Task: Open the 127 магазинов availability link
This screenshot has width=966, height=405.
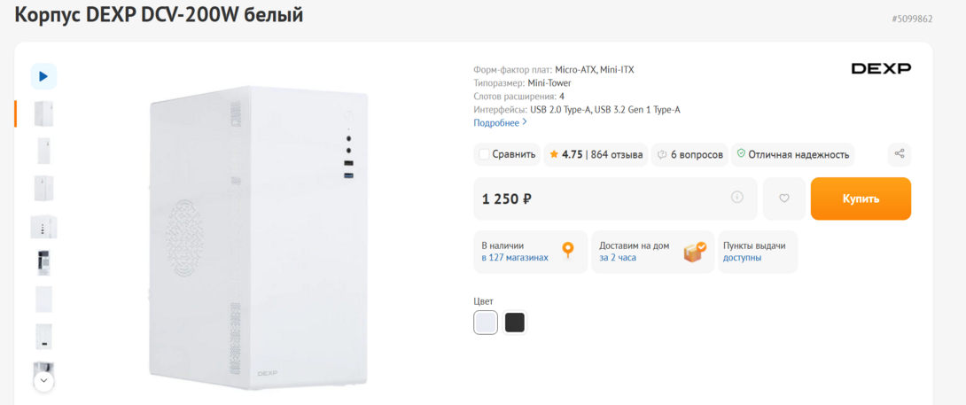Action: tap(515, 258)
